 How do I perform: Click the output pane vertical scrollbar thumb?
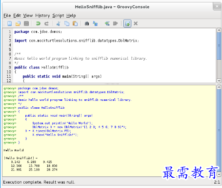(x=219, y=130)
